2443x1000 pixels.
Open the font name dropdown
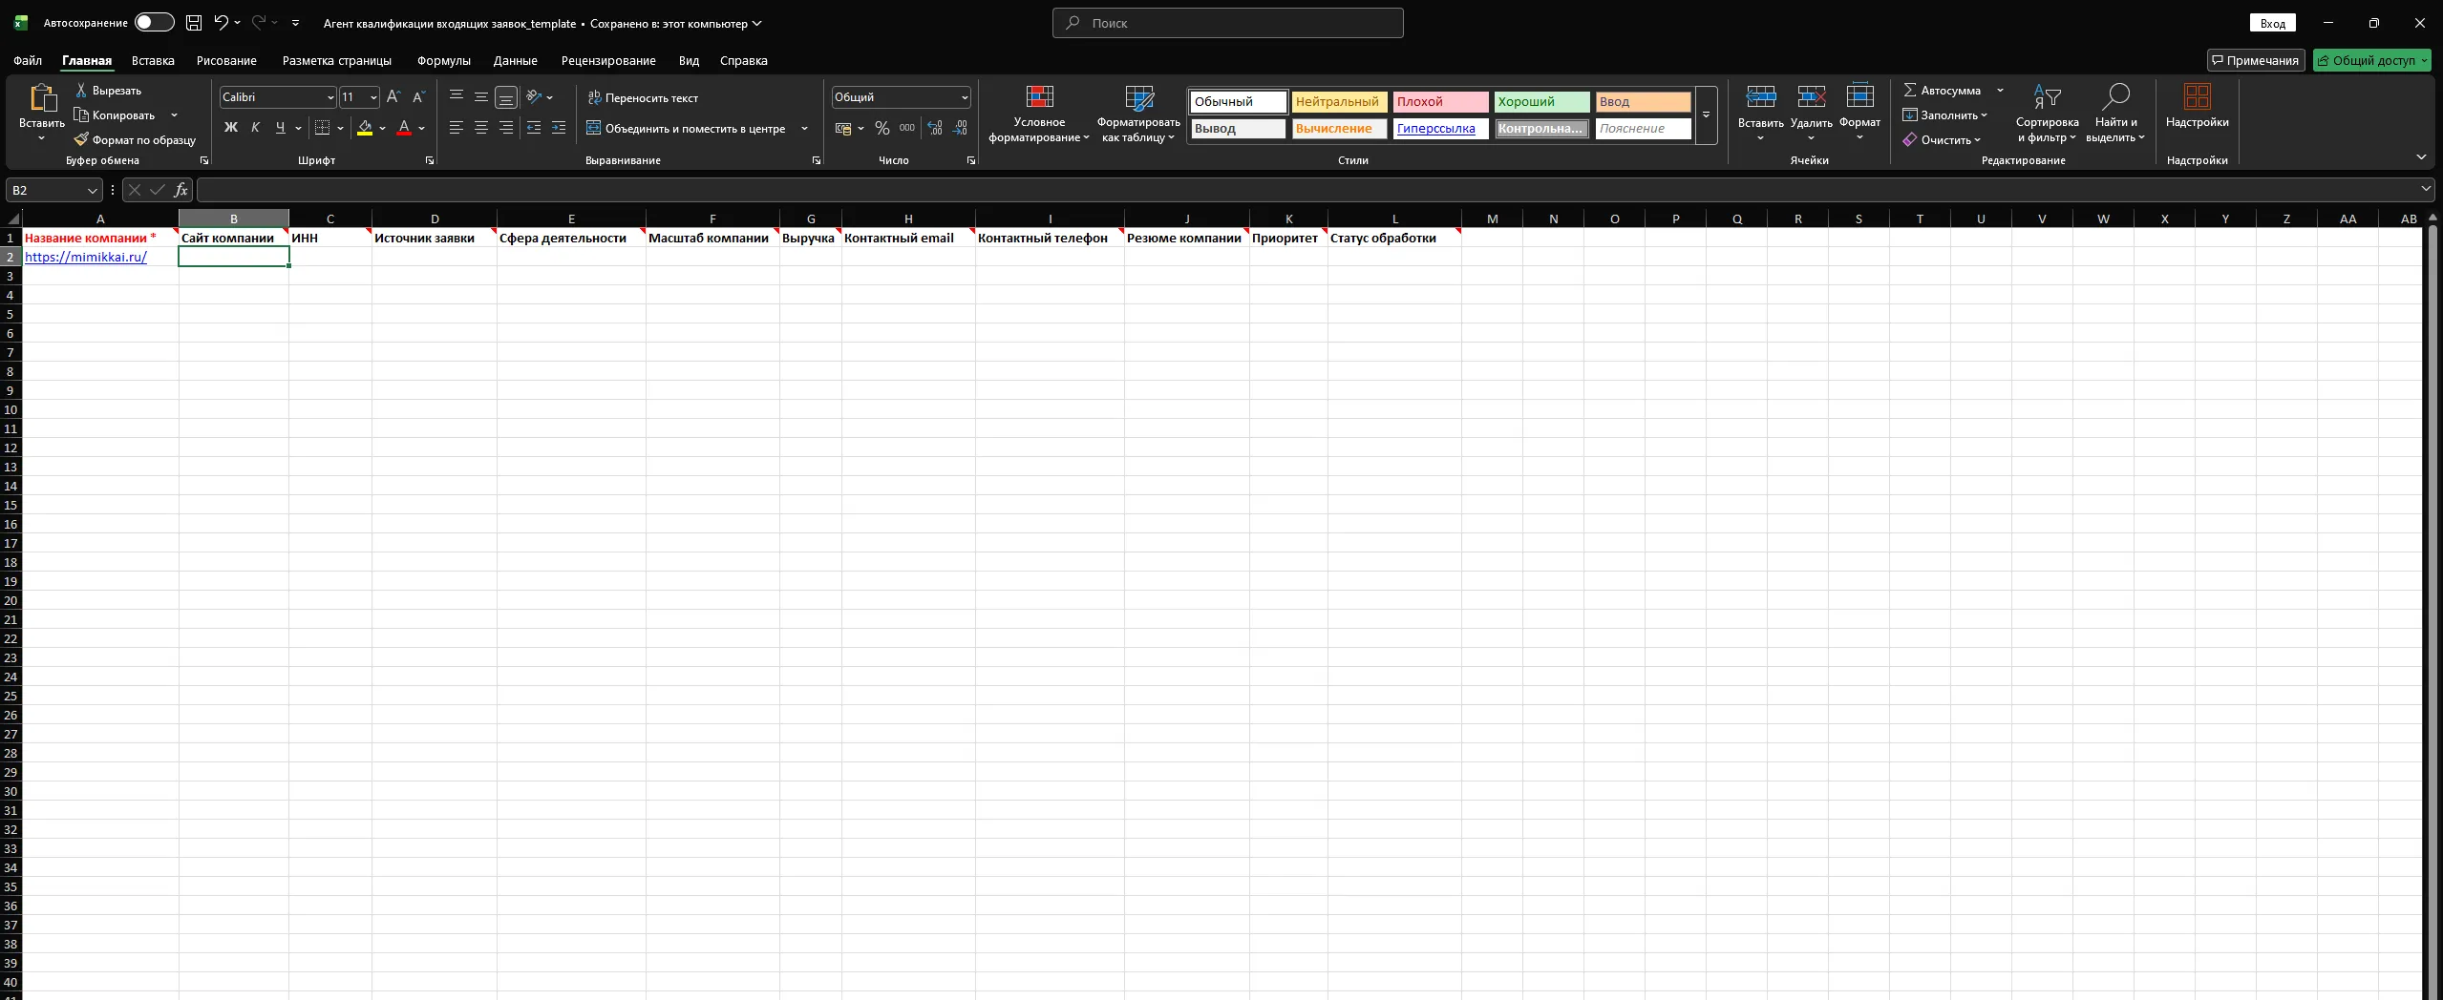tap(330, 97)
